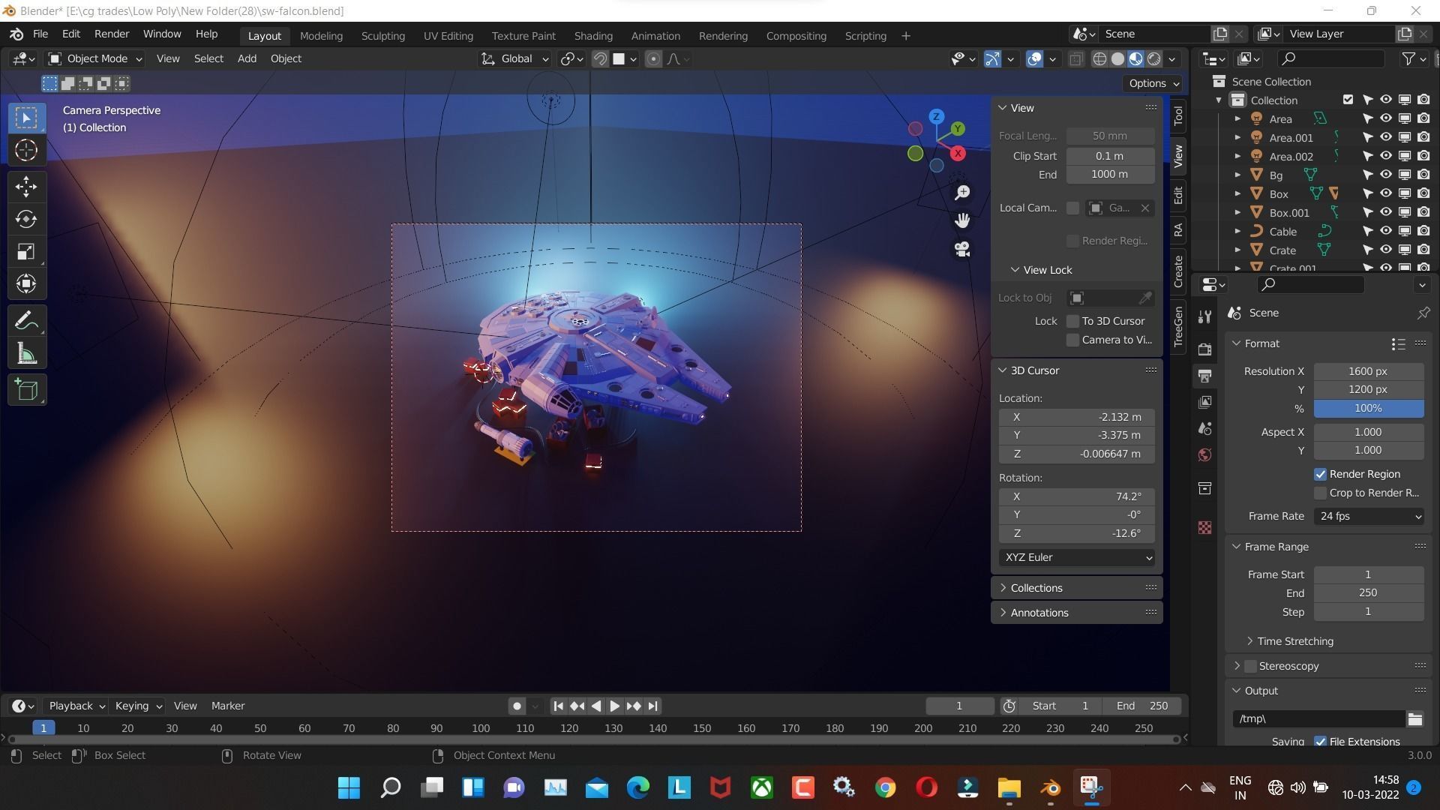
Task: Click the Cursor tool icon
Action: tap(26, 151)
